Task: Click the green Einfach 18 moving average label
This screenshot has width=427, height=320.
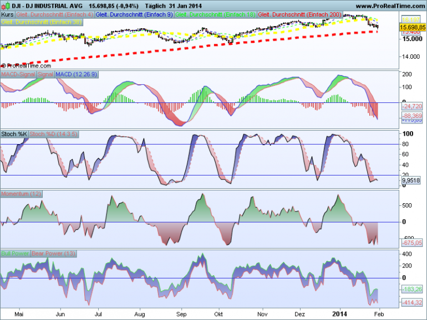Action: click(x=215, y=15)
